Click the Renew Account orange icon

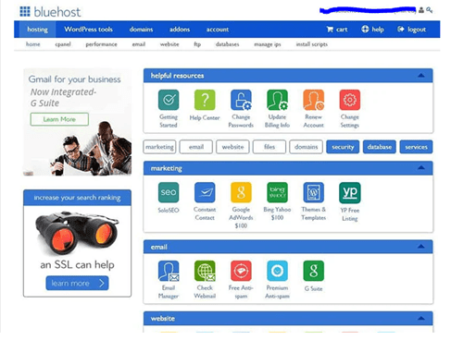click(x=314, y=100)
